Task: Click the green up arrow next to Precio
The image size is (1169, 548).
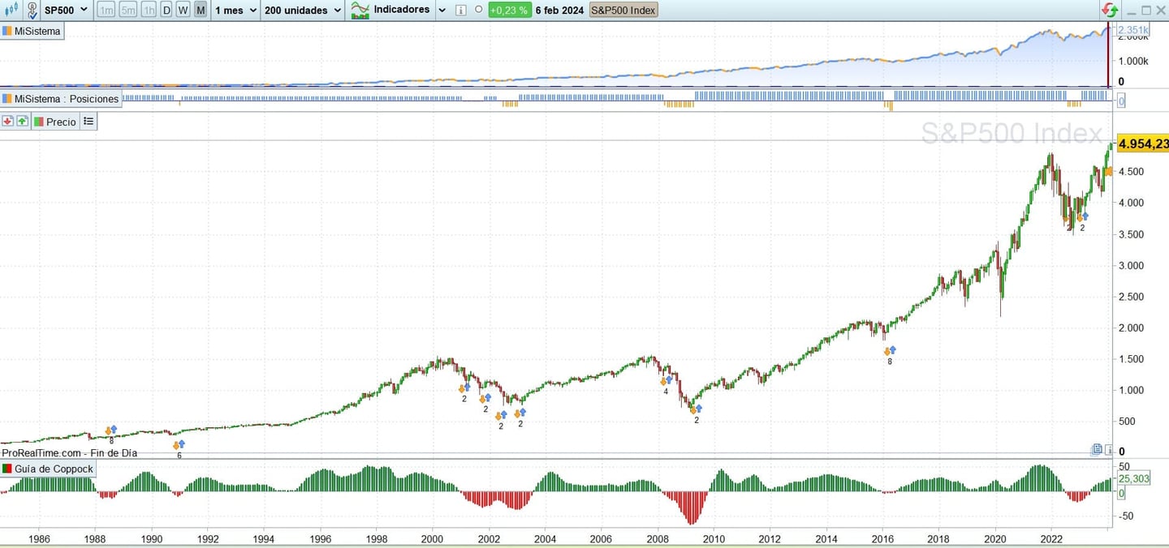Action: 22,122
